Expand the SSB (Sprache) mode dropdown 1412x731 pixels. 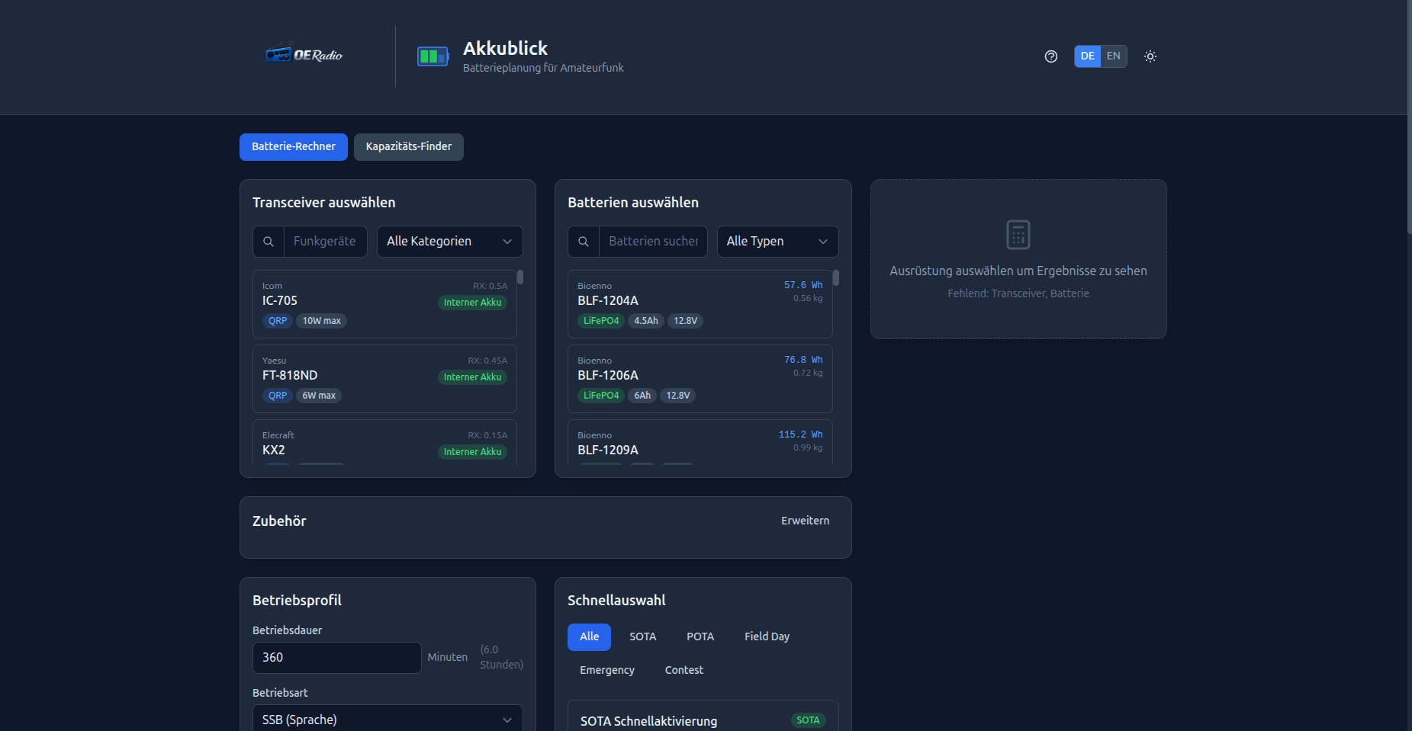tap(387, 720)
